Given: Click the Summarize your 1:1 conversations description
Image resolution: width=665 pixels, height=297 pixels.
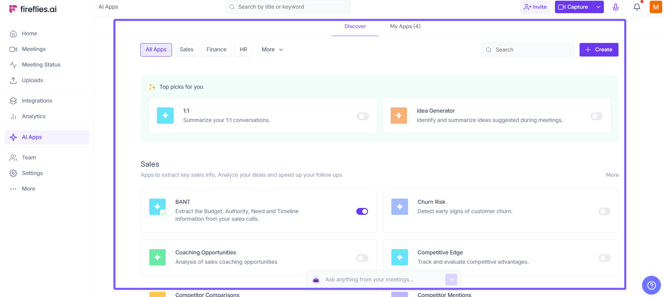Looking at the screenshot, I should click(x=226, y=120).
